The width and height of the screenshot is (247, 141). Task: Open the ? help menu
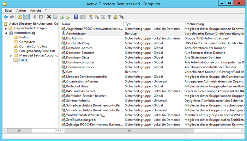tap(46, 11)
